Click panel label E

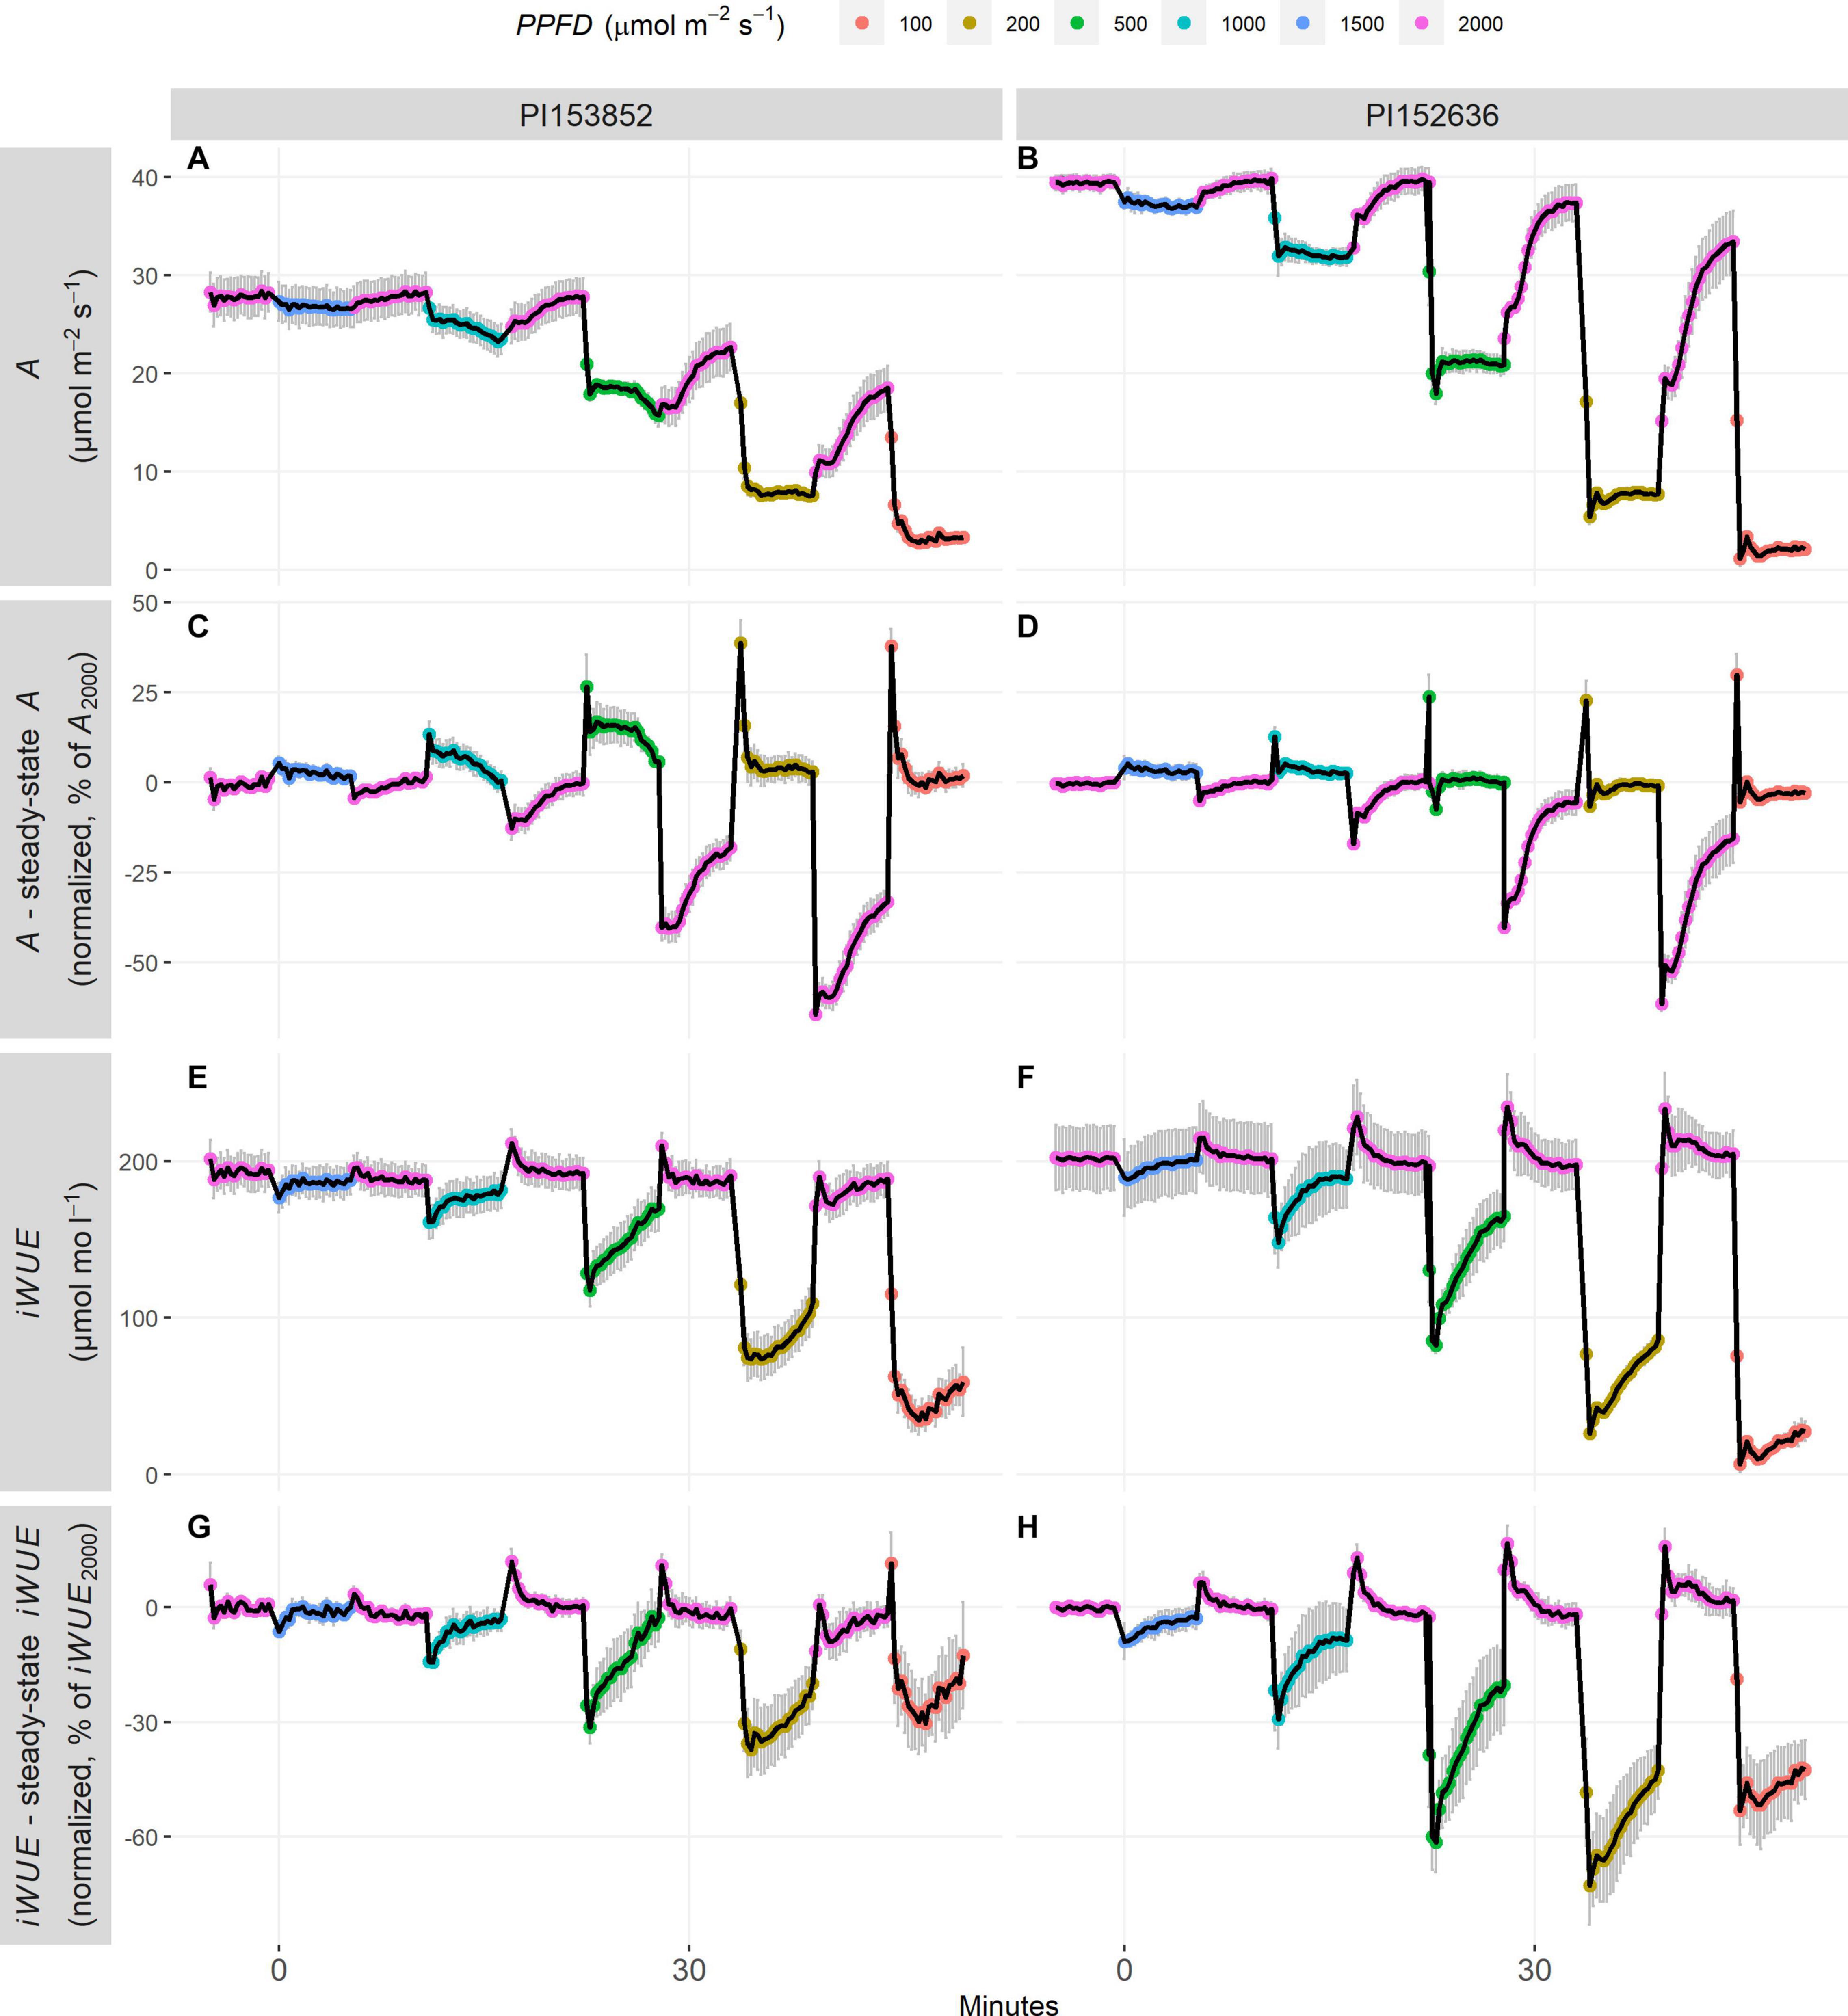pyautogui.click(x=197, y=1077)
